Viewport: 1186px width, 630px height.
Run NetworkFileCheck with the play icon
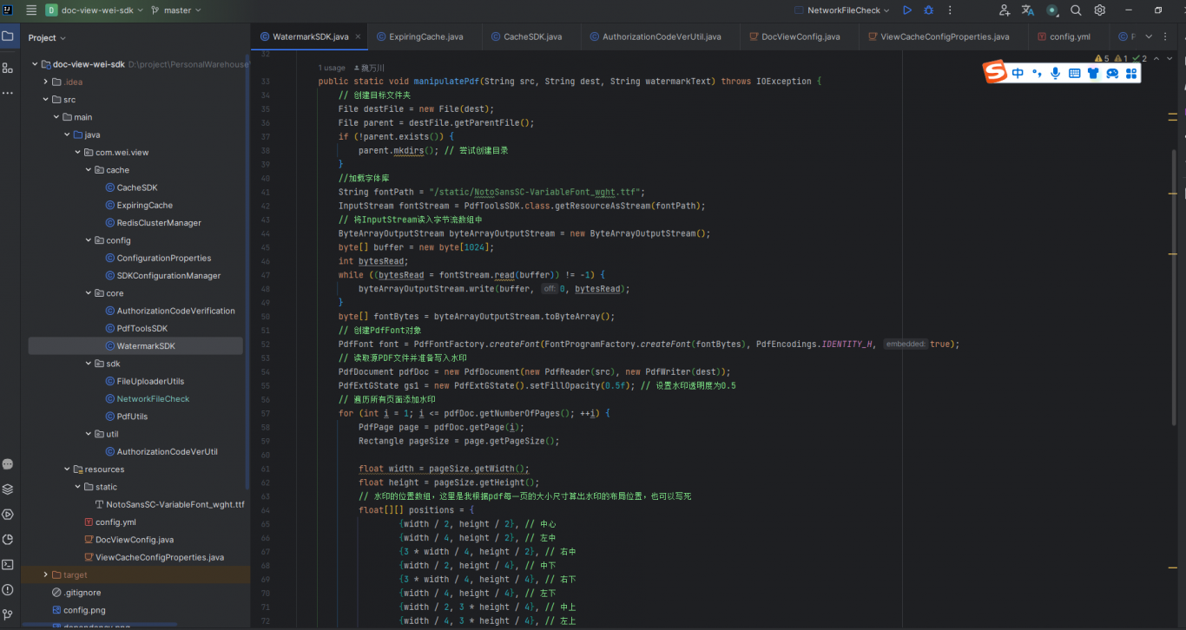point(907,10)
